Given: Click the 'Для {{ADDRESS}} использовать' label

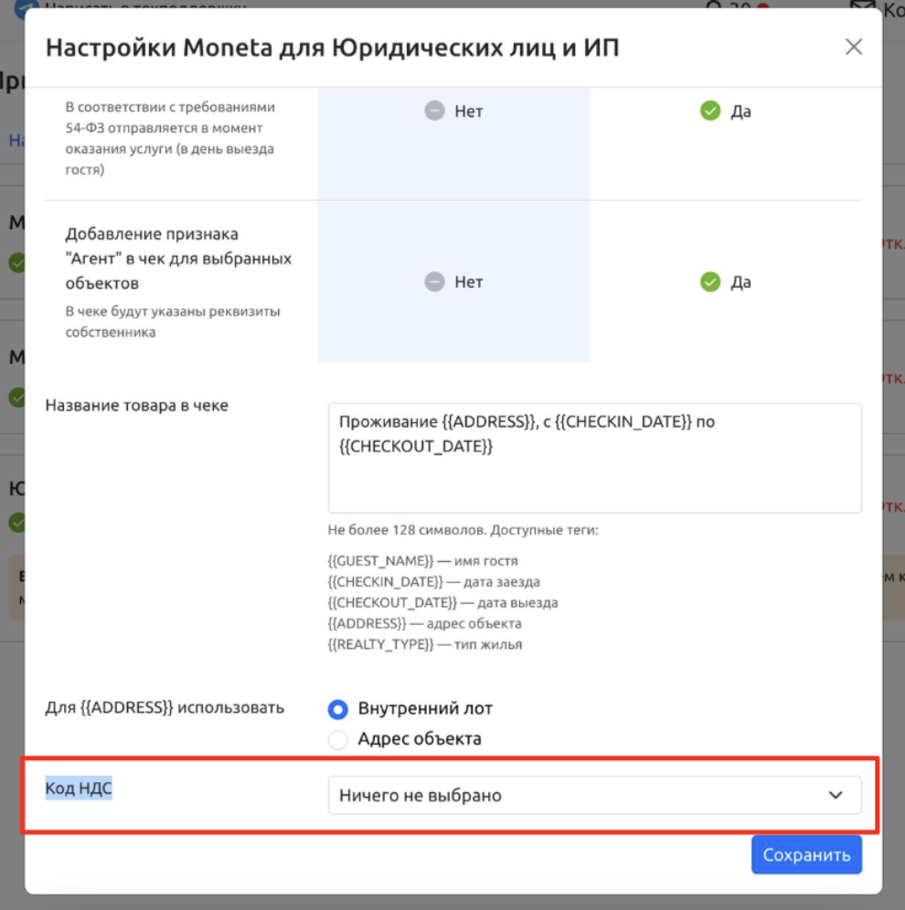Looking at the screenshot, I should pos(165,708).
